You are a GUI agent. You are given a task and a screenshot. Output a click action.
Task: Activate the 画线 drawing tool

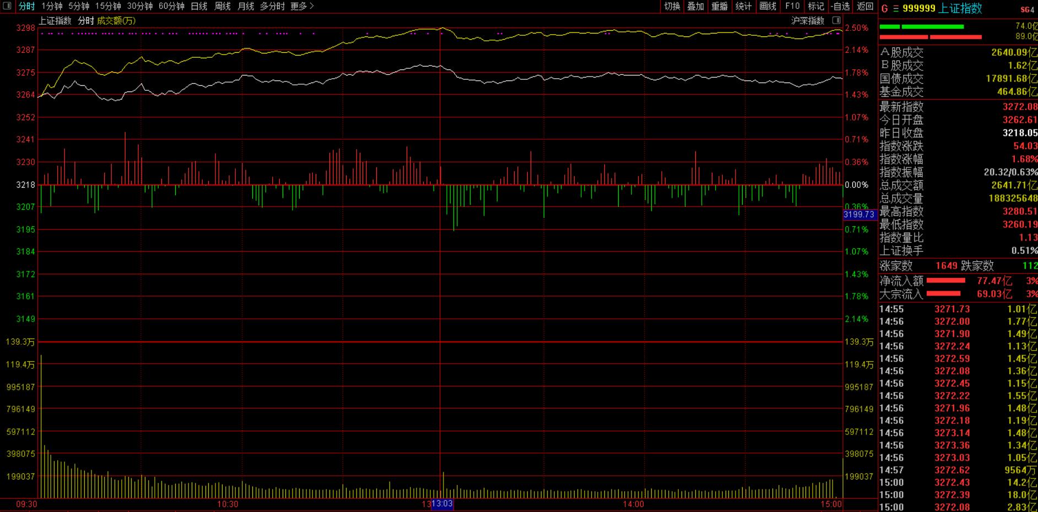point(767,6)
